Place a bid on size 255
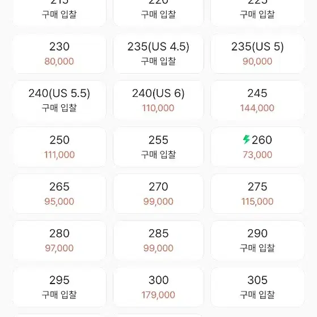 (x=158, y=147)
